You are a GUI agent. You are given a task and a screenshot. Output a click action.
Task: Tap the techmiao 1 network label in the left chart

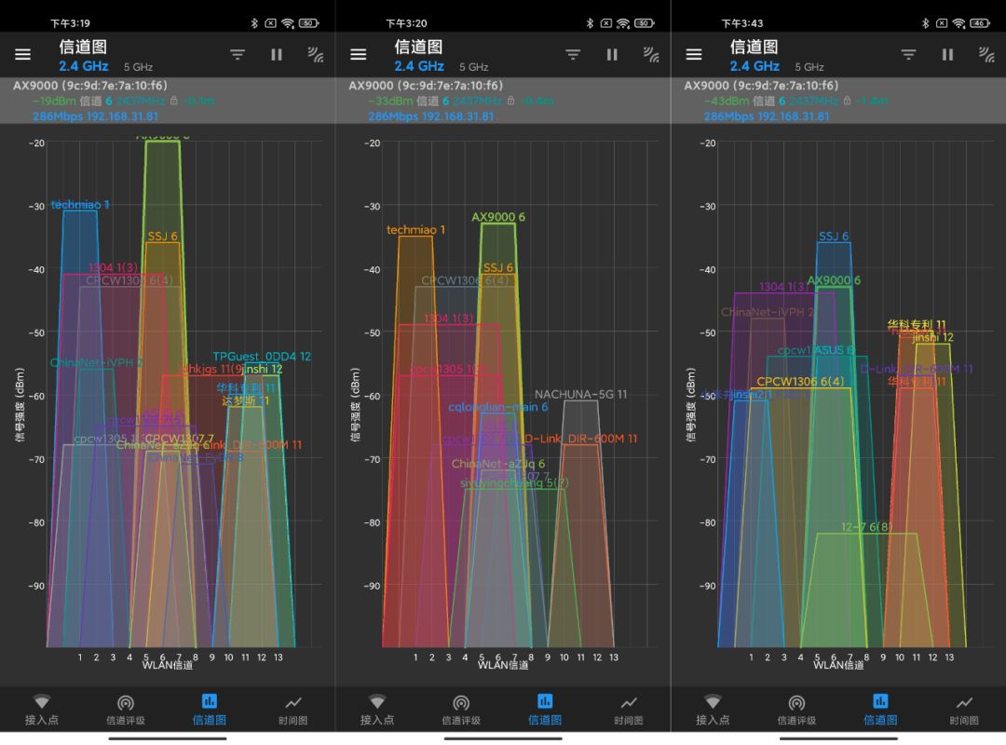click(x=80, y=204)
